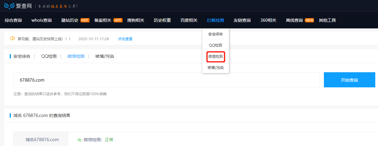Expand the 其他工具 menu
The width and height of the screenshot is (378, 146).
tap(327, 20)
